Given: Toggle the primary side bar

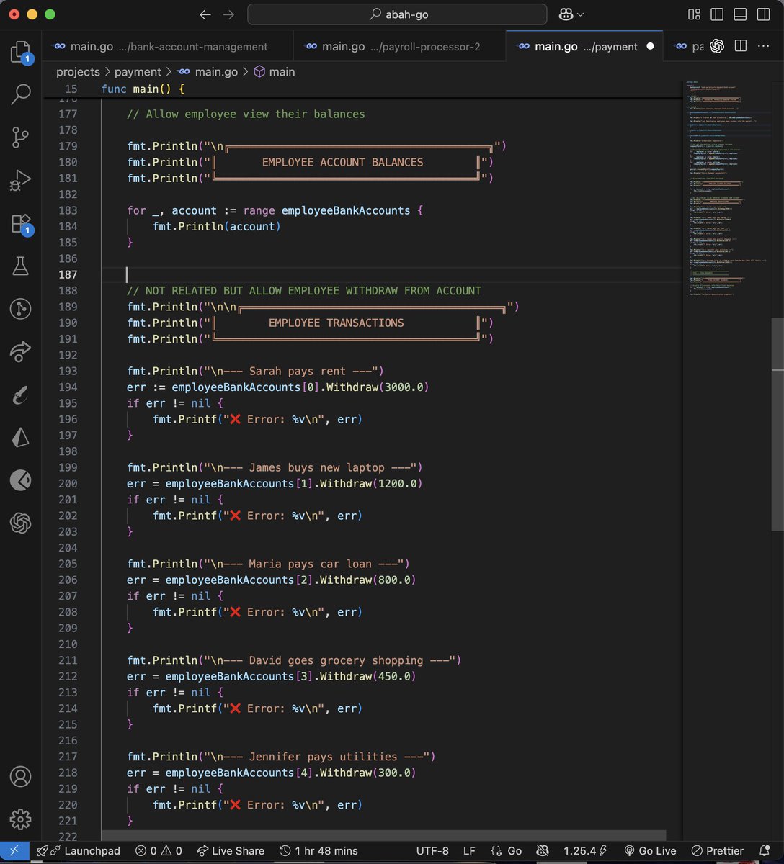Looking at the screenshot, I should pos(717,14).
